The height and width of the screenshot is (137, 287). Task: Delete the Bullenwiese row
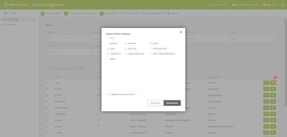point(273,102)
